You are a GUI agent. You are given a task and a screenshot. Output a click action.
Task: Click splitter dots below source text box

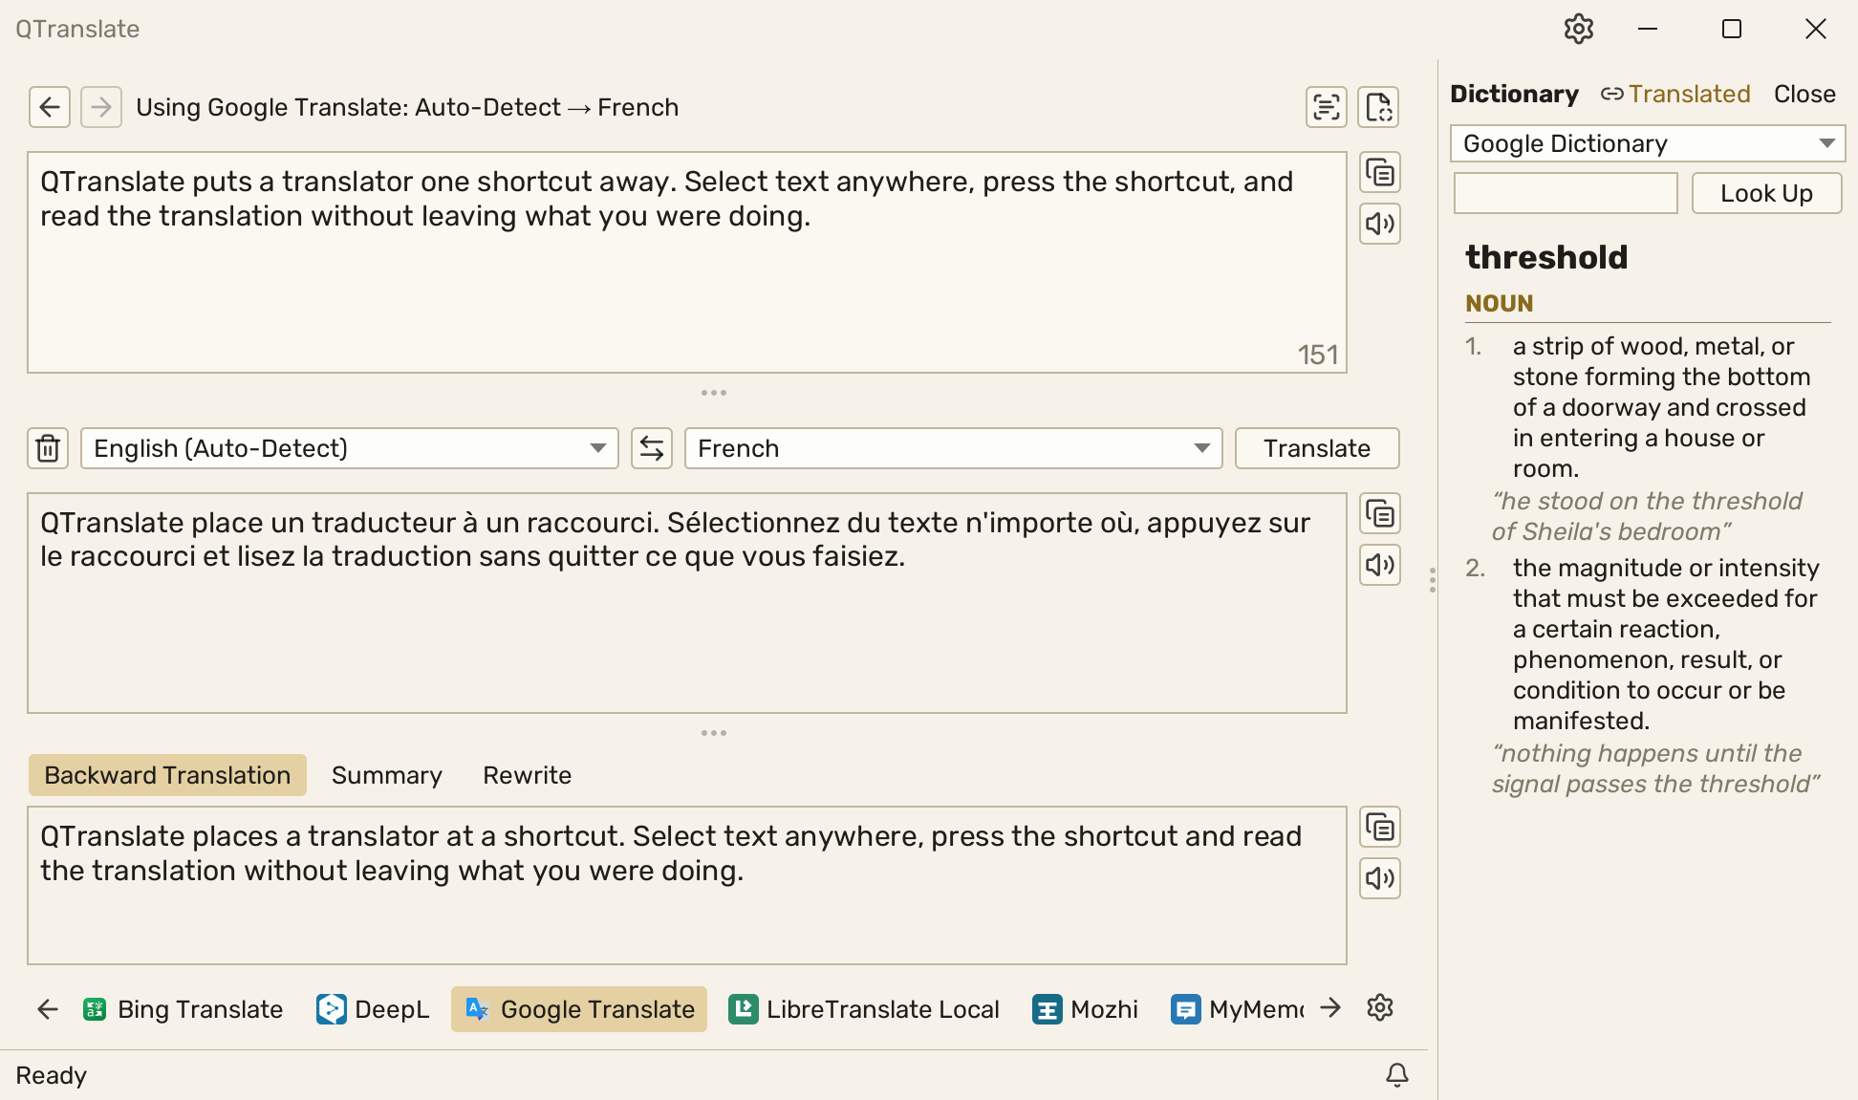click(714, 393)
